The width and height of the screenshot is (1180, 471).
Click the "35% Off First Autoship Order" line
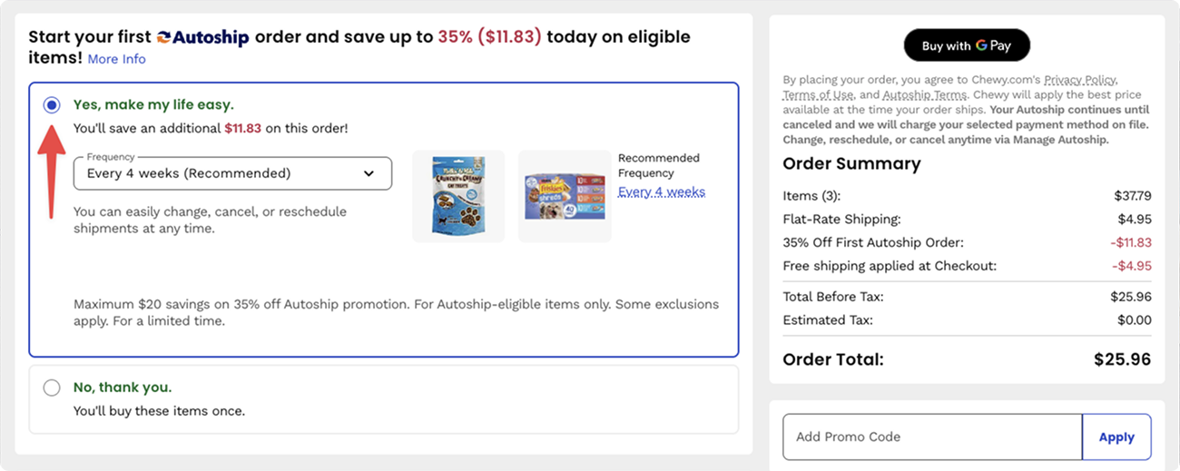pos(967,242)
